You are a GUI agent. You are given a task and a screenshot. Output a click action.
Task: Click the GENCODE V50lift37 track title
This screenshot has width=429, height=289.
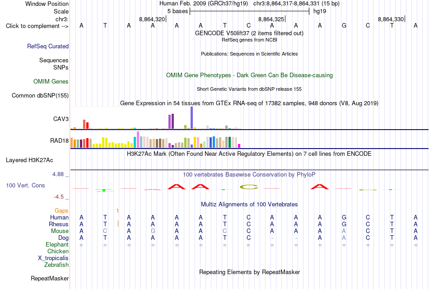click(x=249, y=33)
